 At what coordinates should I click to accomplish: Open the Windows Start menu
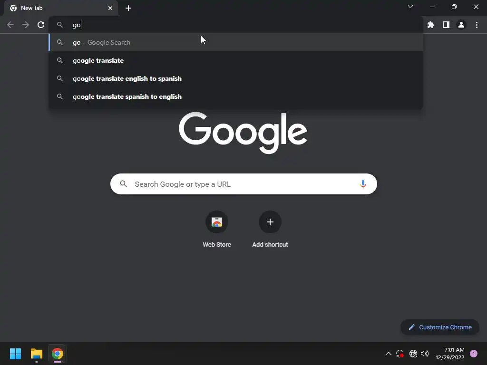[x=15, y=354]
